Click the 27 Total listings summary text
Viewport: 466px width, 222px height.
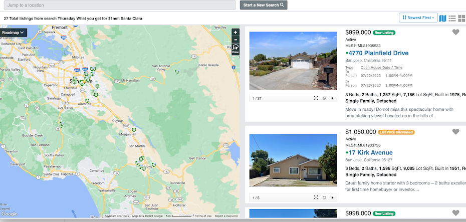pos(73,19)
